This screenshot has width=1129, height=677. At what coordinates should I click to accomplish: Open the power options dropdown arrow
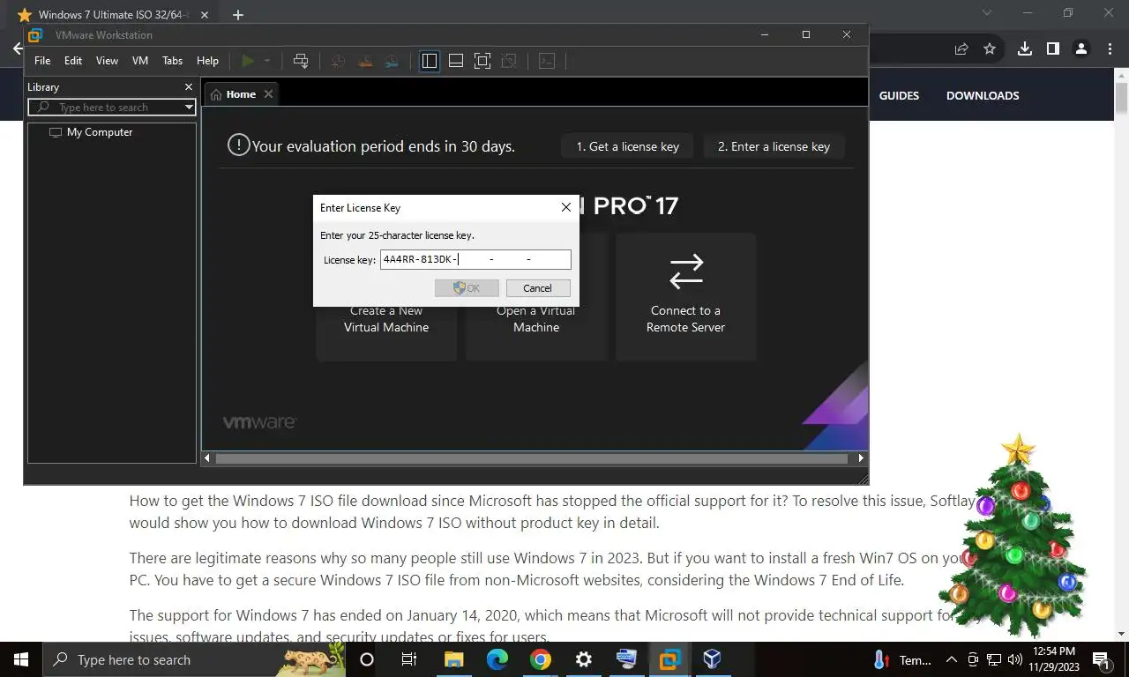tap(266, 61)
